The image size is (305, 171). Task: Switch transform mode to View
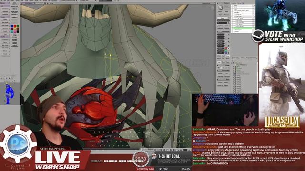pos(228,56)
